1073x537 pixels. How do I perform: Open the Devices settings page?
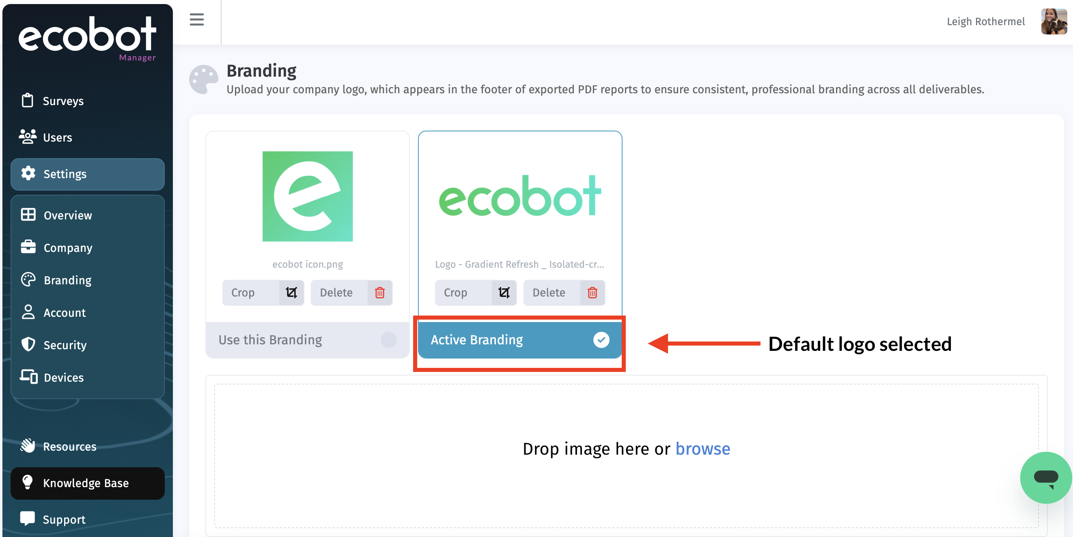point(64,378)
